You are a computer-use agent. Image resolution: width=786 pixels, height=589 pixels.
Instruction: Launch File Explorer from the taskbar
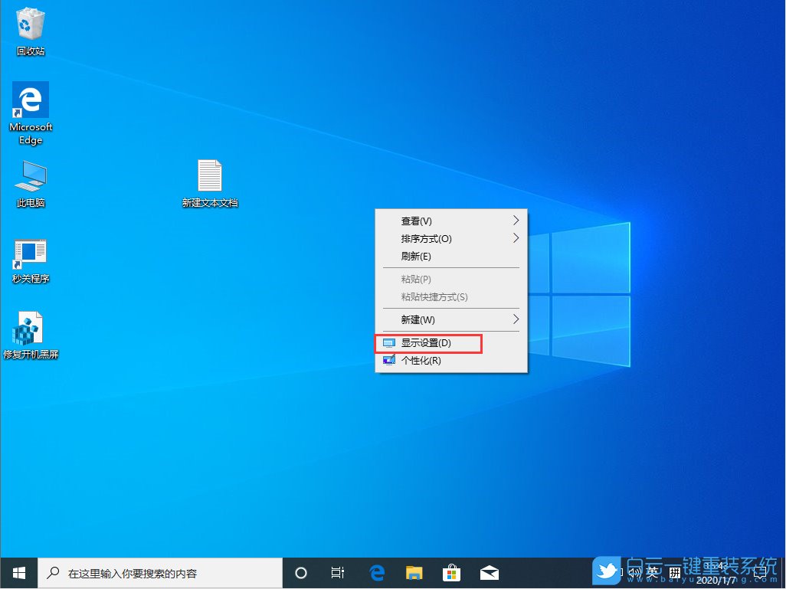click(x=414, y=572)
